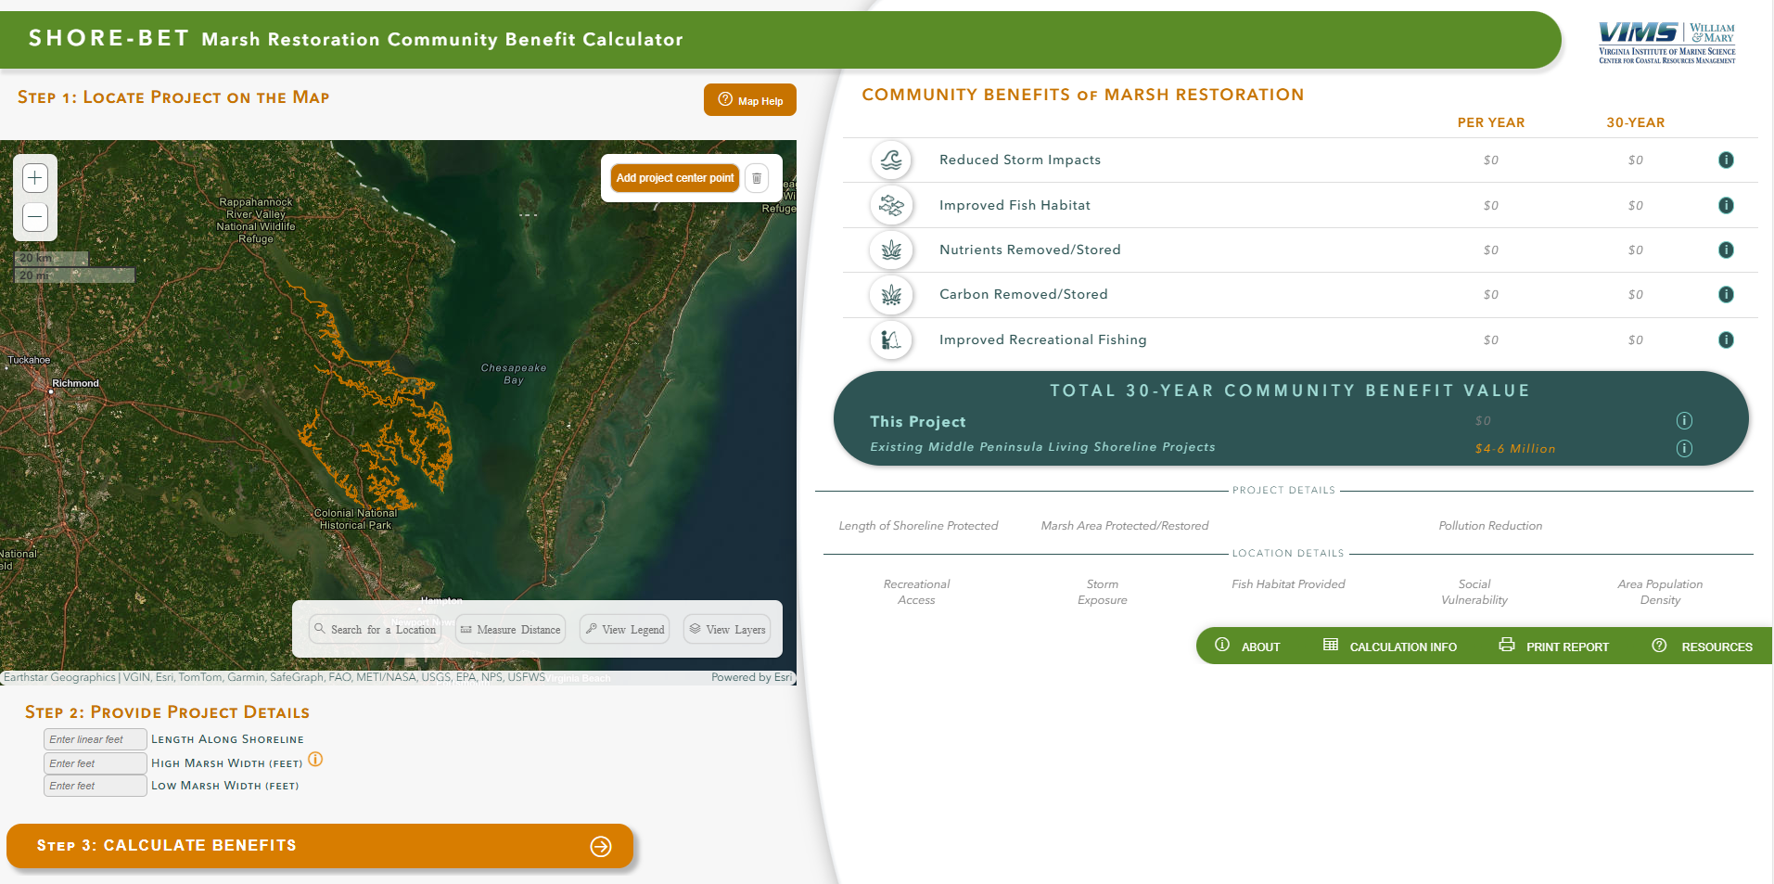The height and width of the screenshot is (884, 1774).
Task: Click the Calculation Info grid icon
Action: (1331, 646)
